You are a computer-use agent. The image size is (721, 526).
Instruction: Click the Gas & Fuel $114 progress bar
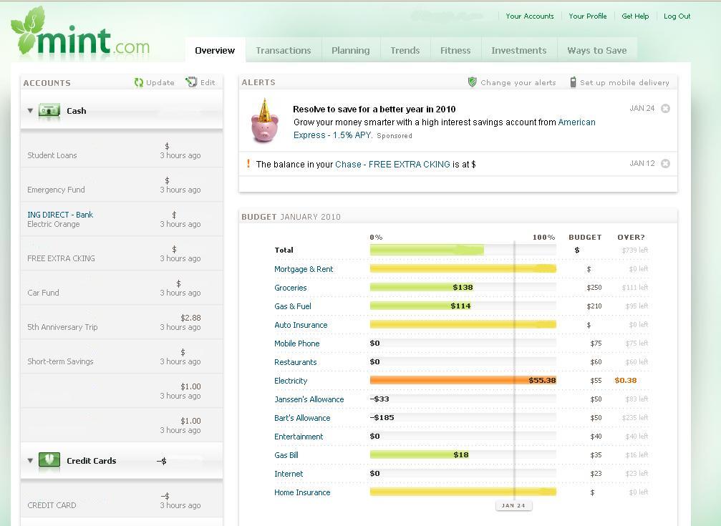tap(421, 306)
